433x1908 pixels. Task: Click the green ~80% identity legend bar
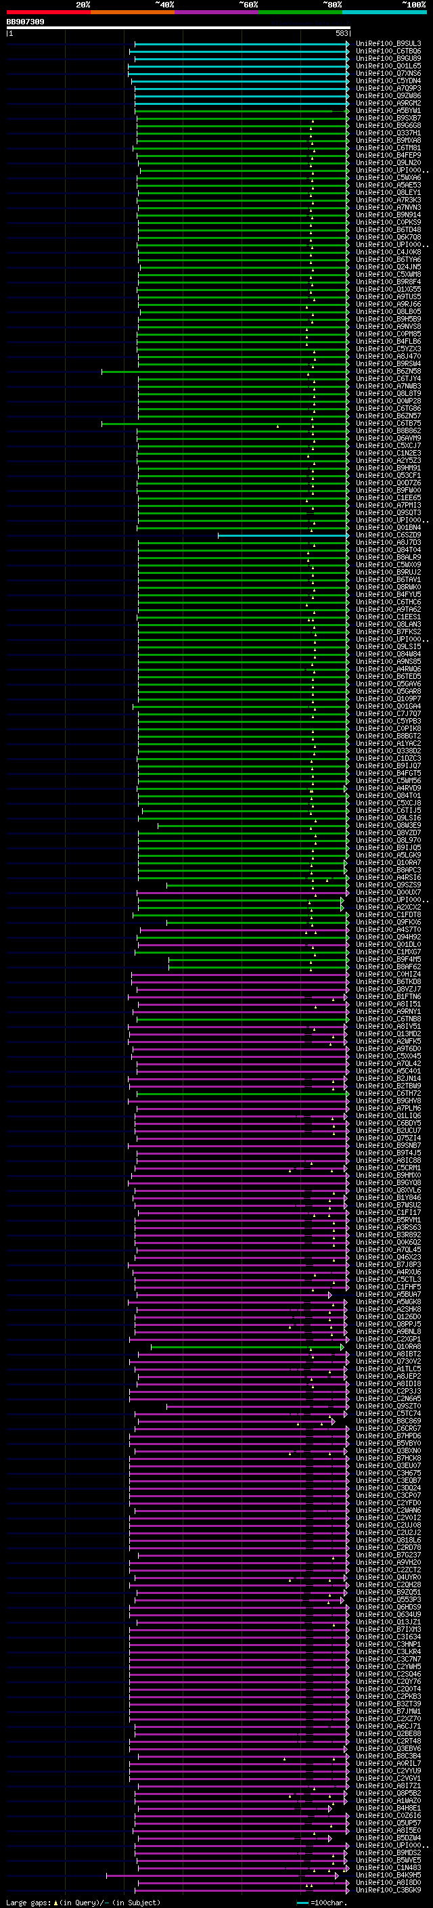(x=300, y=12)
